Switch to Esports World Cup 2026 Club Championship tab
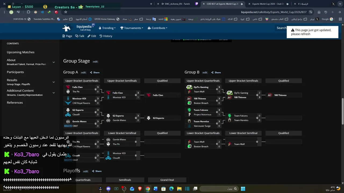Screen dimensions: 344x193 [x=268, y=4]
